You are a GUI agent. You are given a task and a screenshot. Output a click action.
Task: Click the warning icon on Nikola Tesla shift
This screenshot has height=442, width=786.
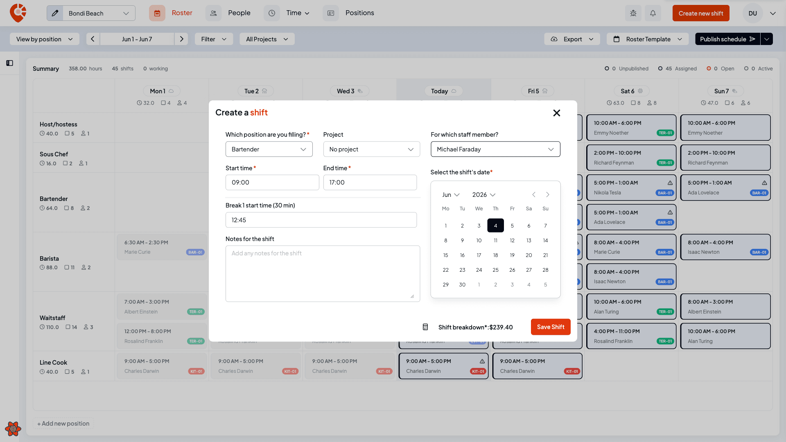pyautogui.click(x=670, y=183)
